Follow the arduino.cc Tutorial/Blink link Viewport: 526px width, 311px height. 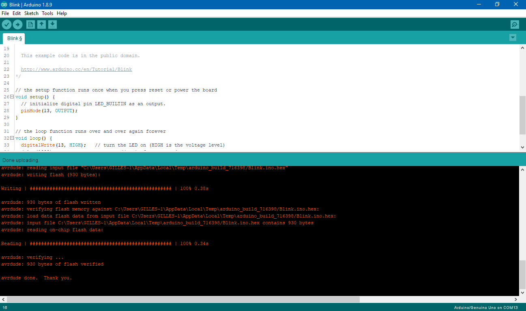click(76, 69)
